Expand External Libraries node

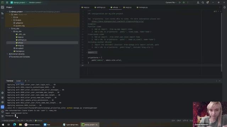(7, 54)
